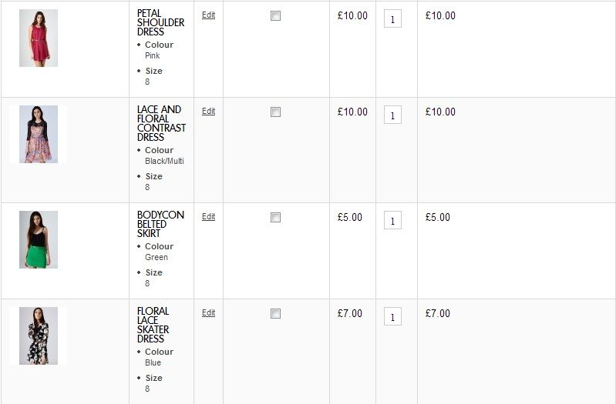Select the Floral Lace Skater Dress checkbox
616x404 pixels.
tap(275, 313)
